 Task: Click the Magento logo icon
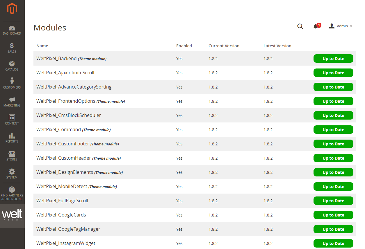(12, 9)
